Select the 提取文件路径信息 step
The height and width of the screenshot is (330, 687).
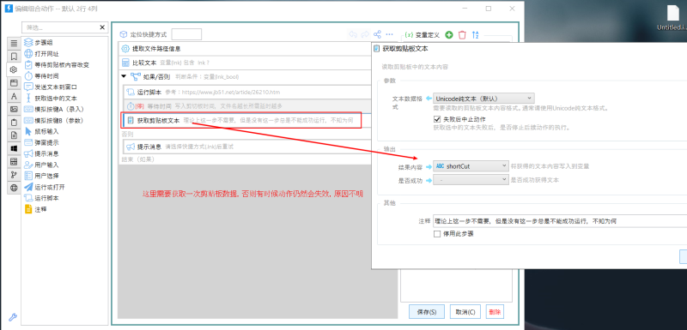[246, 49]
